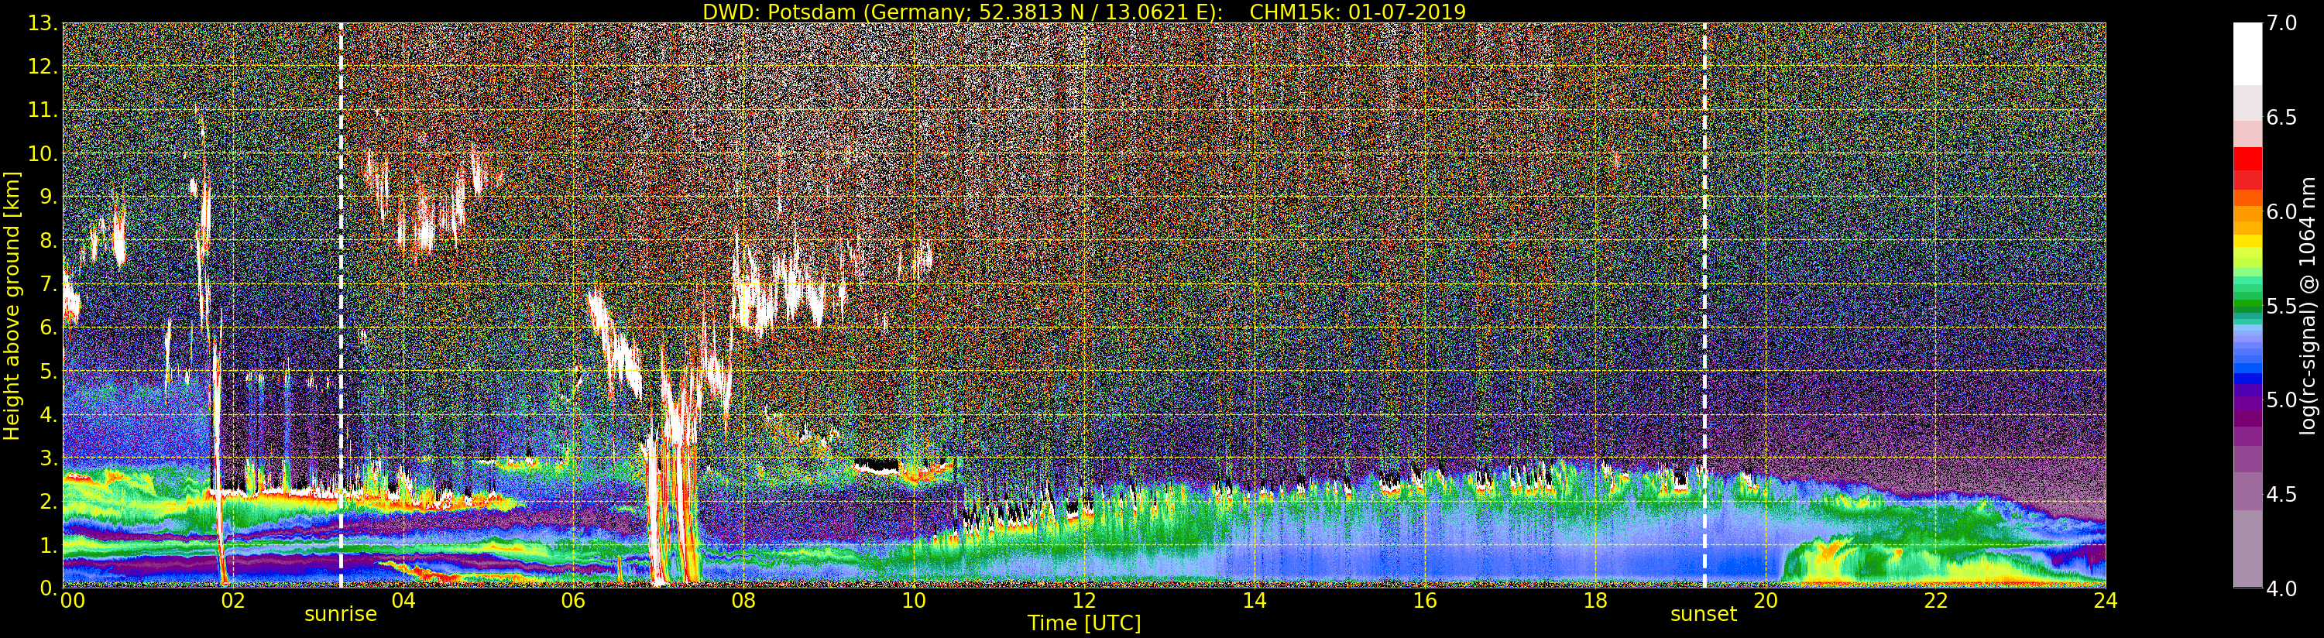Image resolution: width=2324 pixels, height=638 pixels.
Task: Click the height axis tick label '7.'
Action: click(x=49, y=284)
